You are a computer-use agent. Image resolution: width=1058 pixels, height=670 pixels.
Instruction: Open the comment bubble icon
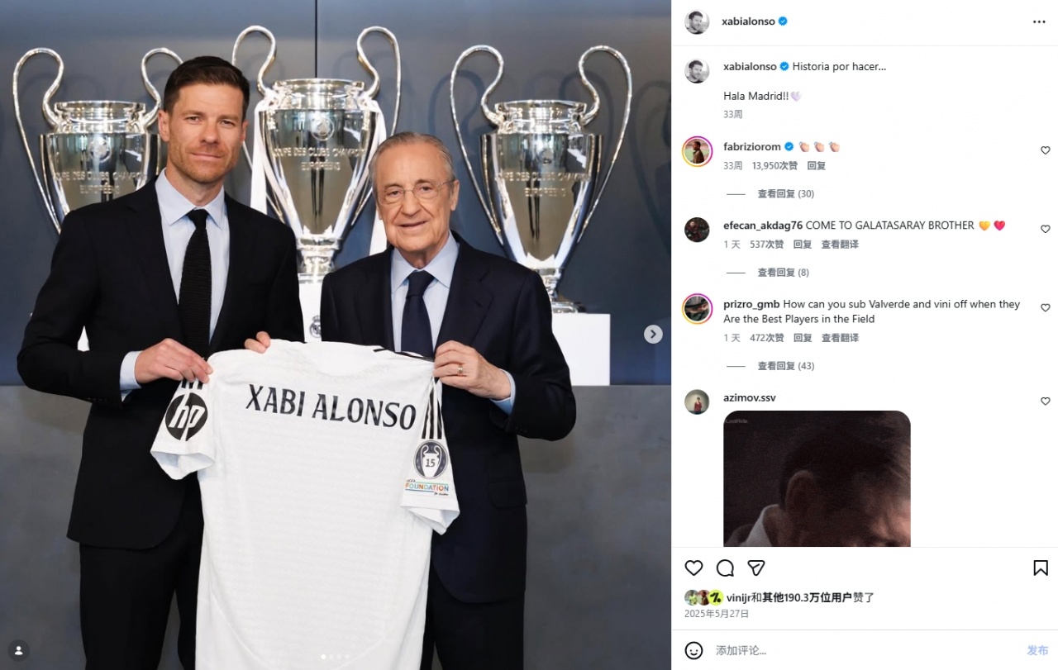click(725, 568)
